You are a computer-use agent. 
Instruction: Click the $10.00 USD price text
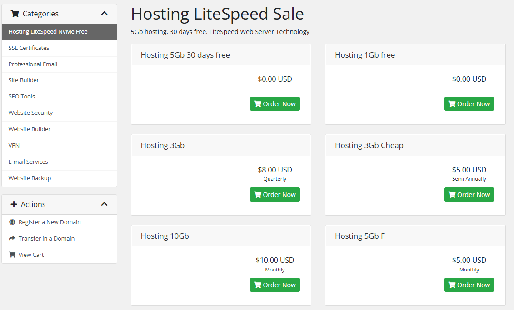274,260
